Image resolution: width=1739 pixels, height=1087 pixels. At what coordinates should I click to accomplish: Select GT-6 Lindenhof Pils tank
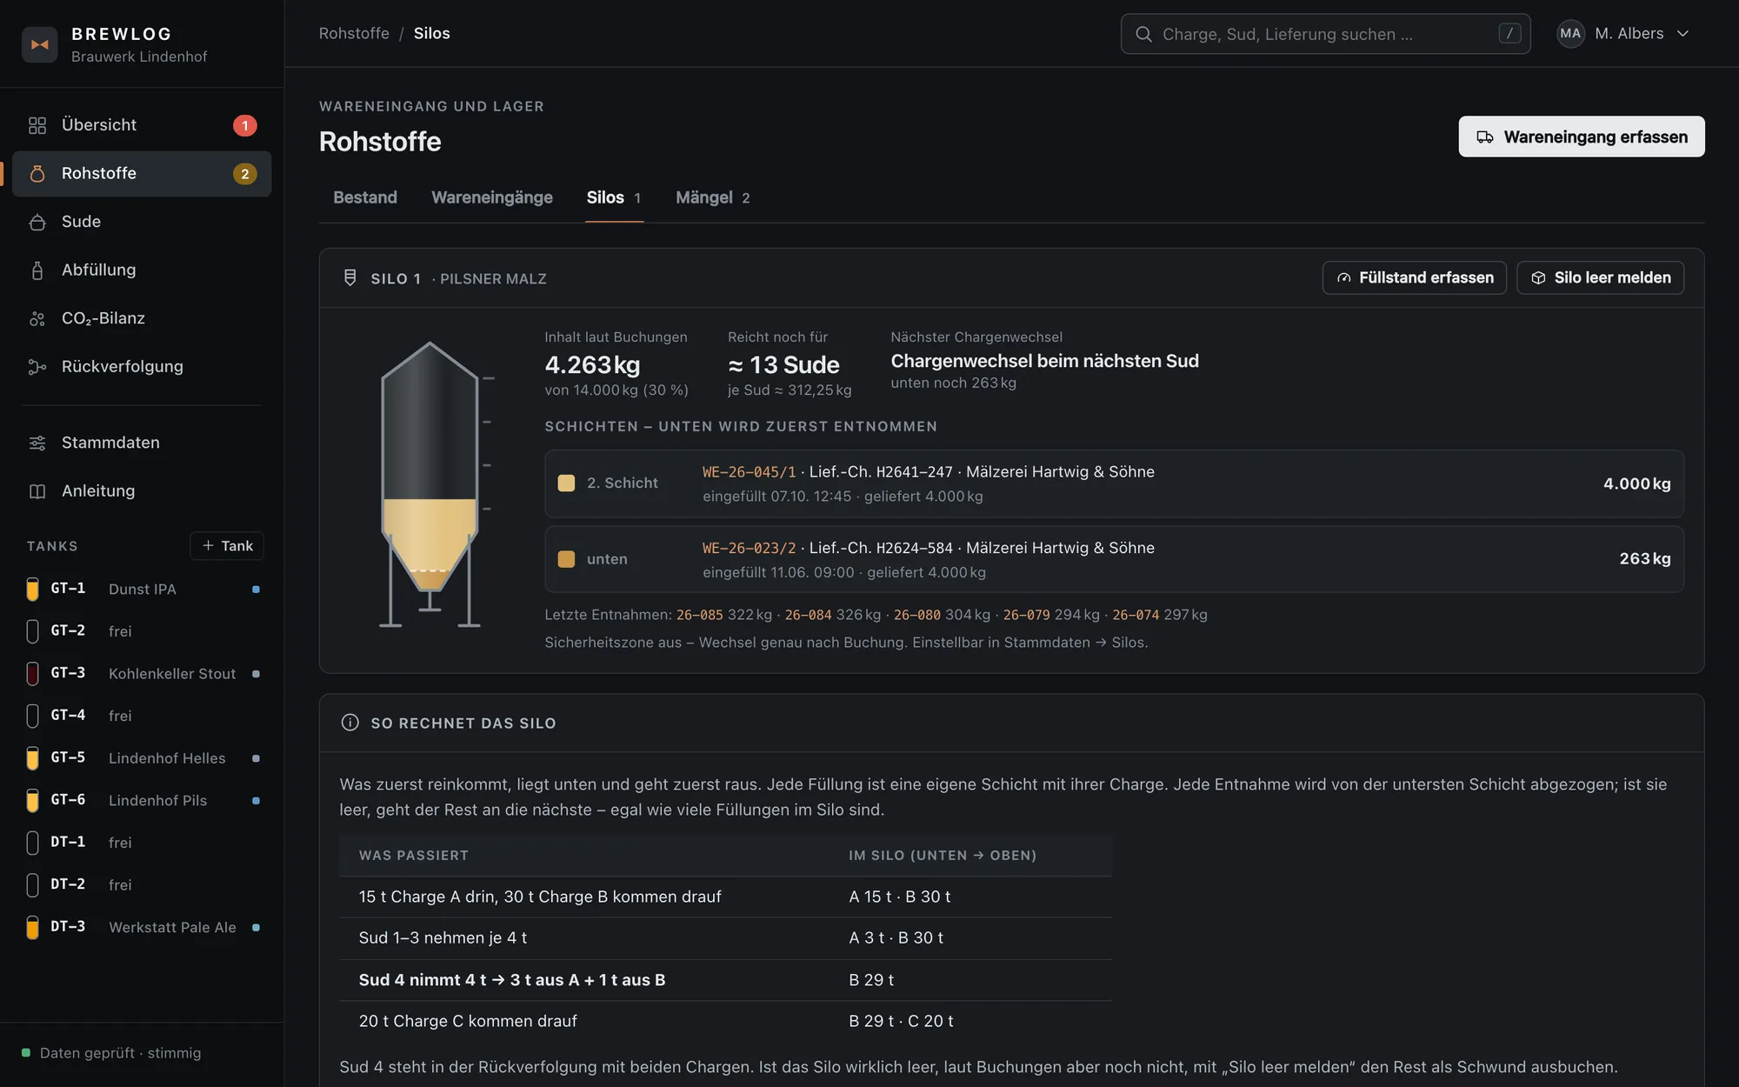click(143, 800)
